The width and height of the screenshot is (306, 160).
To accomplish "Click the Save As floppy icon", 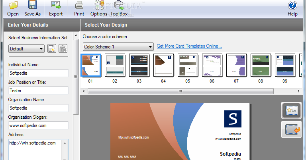I will [x=32, y=5].
